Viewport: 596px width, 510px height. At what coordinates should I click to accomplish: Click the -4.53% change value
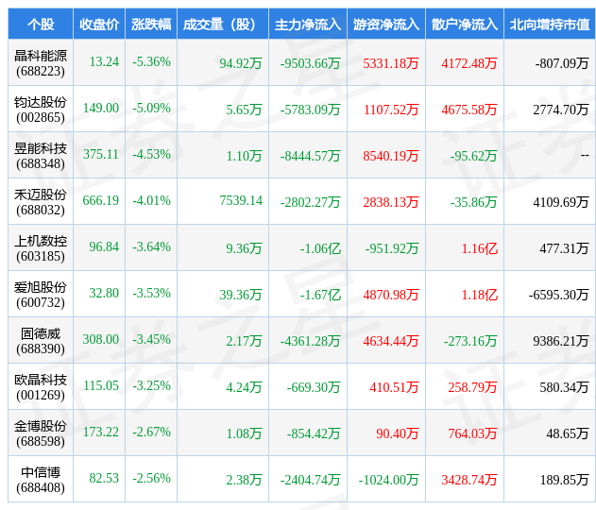click(x=152, y=154)
